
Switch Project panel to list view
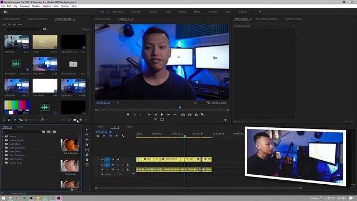point(9,120)
